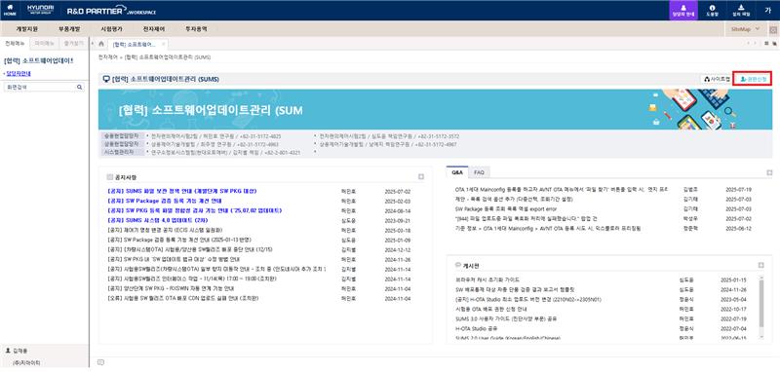Select the FAQ tab

(479, 172)
